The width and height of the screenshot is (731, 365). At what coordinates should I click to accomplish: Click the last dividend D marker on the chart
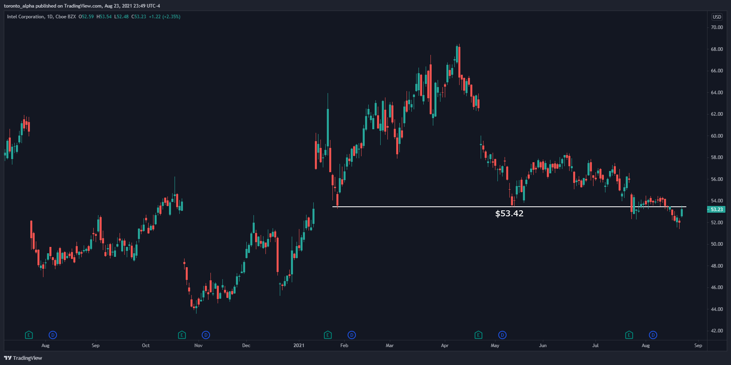click(653, 335)
